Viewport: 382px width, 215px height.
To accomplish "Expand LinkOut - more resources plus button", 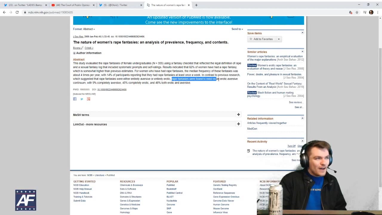I will point(238,124).
